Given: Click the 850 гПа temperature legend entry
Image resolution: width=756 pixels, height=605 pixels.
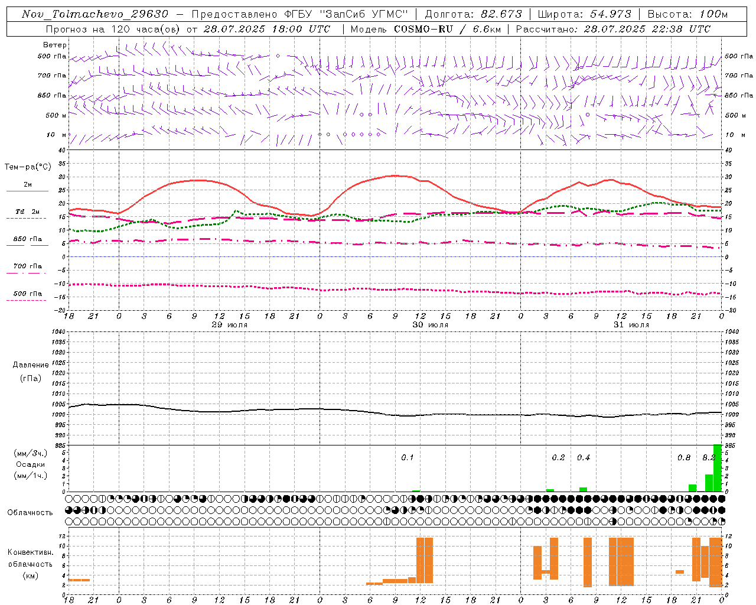Looking at the screenshot, I should (x=27, y=239).
